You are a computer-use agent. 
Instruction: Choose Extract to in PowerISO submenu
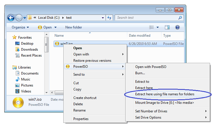(x=142, y=82)
